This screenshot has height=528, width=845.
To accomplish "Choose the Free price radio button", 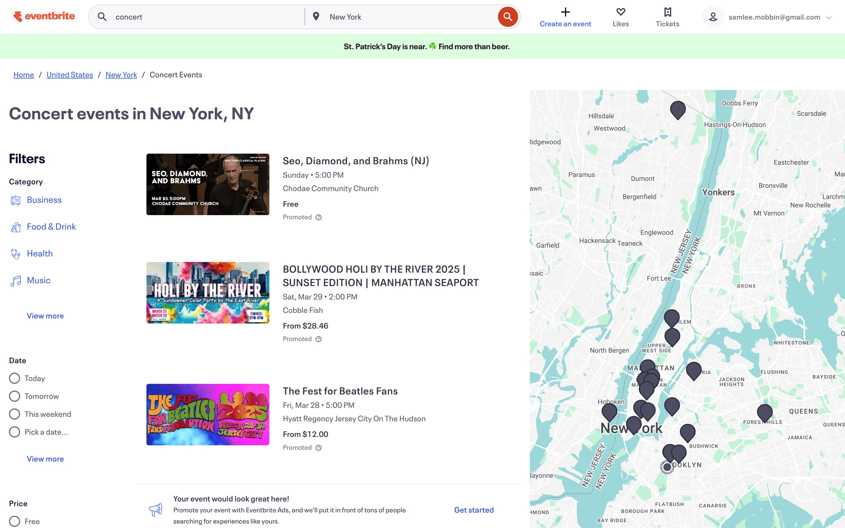I will 15,521.
